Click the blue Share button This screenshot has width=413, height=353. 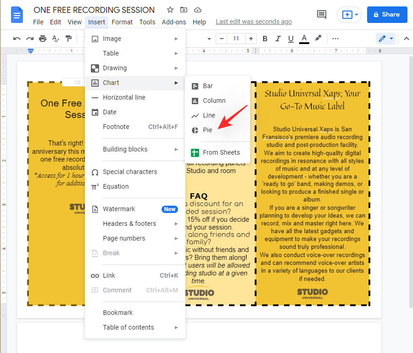pyautogui.click(x=387, y=15)
